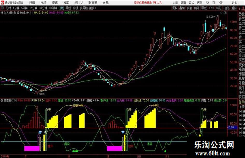Open the mail envelope icon
245x158 pixels.
[221, 3]
